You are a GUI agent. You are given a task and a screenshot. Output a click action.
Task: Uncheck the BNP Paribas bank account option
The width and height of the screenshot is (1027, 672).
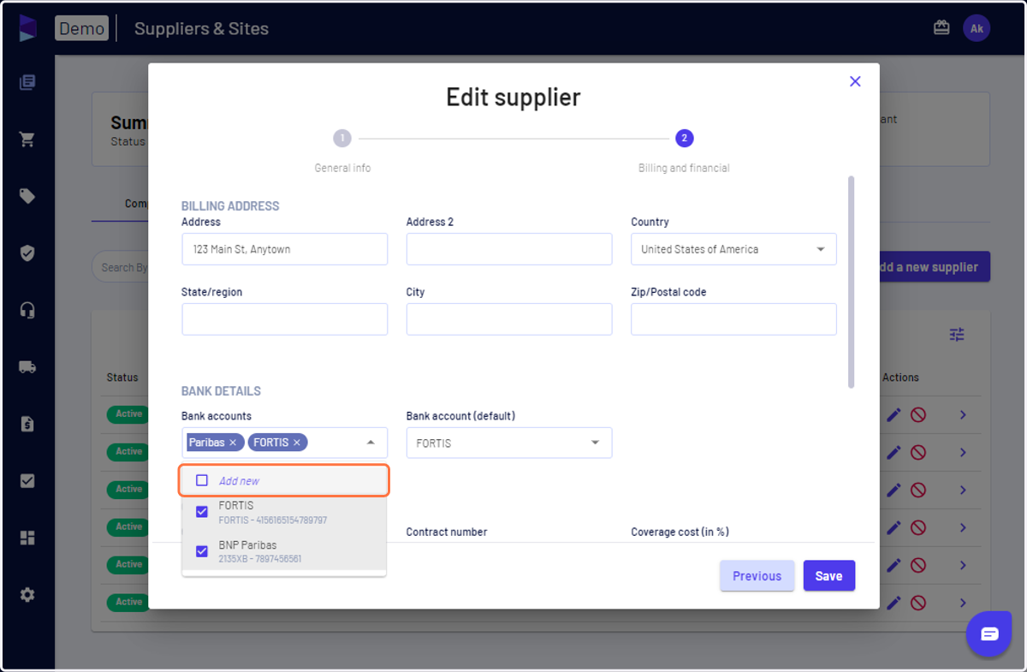point(202,551)
